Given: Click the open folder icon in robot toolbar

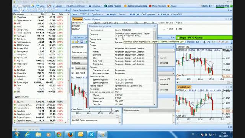Looking at the screenshot, I should click(x=77, y=42).
